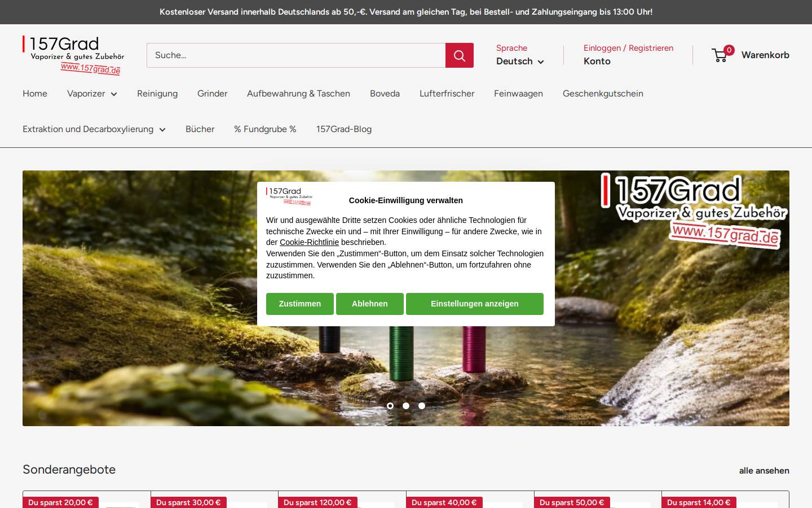Click the Zustimmen cookie button

(x=300, y=304)
